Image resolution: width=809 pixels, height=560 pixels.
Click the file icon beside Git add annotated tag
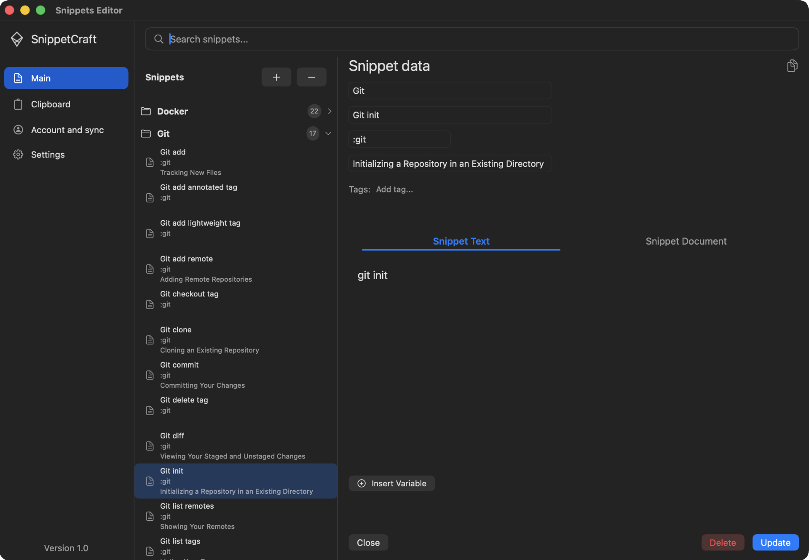(150, 197)
